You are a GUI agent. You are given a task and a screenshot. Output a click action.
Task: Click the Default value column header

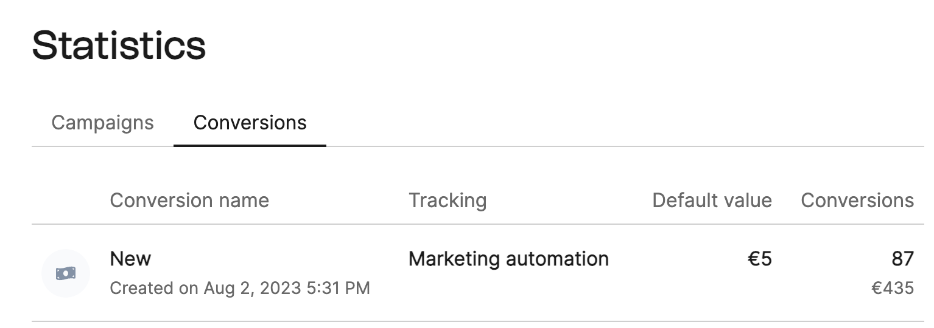[712, 200]
